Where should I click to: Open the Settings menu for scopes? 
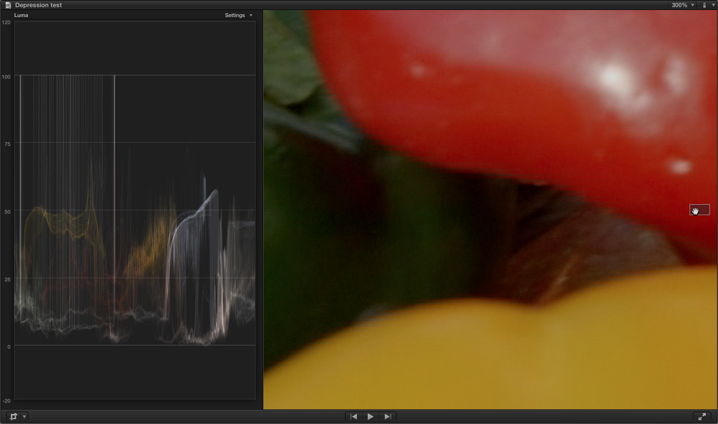tap(238, 15)
